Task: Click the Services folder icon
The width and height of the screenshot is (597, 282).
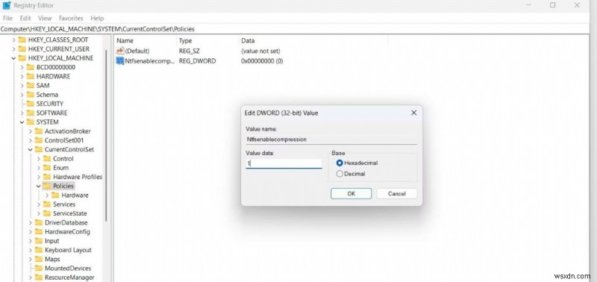Action: [x=47, y=204]
